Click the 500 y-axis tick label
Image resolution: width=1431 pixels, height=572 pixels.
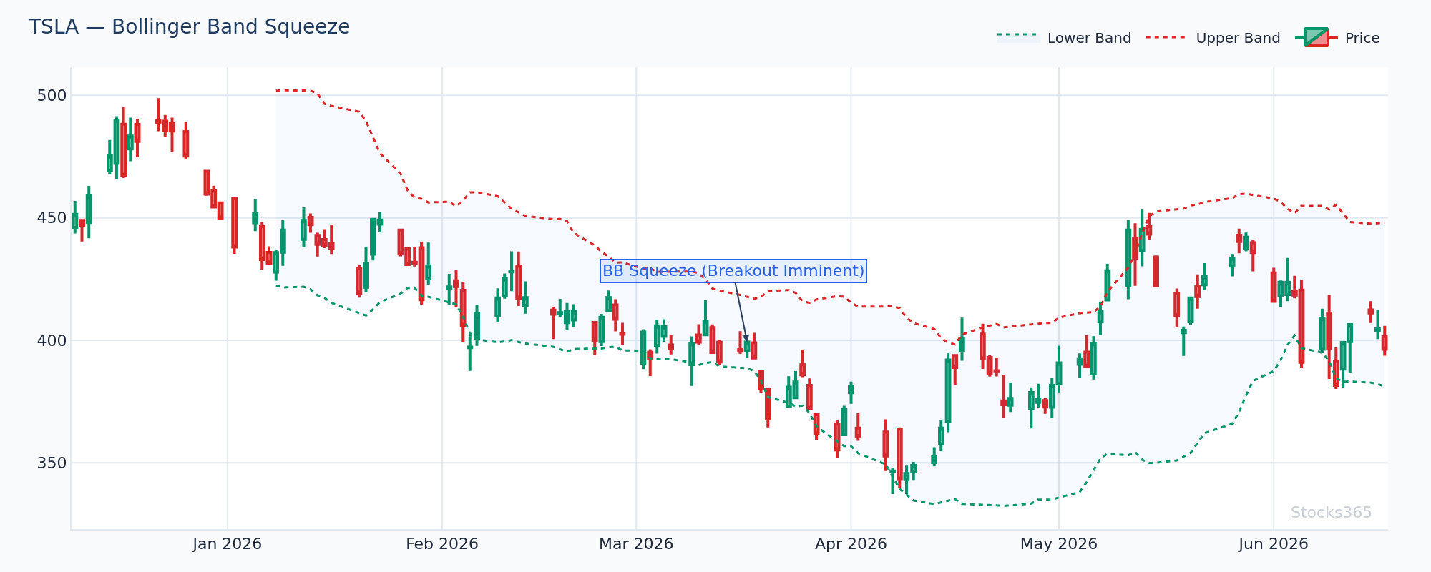tap(52, 96)
